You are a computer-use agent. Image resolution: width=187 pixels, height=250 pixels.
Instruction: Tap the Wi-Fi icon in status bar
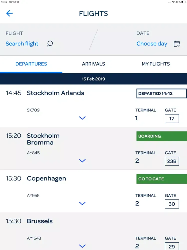pyautogui.click(x=173, y=2)
